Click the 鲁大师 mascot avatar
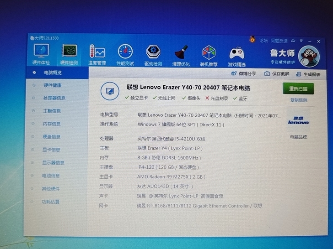Viewport: 333px width, 249px height. pyautogui.click(x=309, y=57)
